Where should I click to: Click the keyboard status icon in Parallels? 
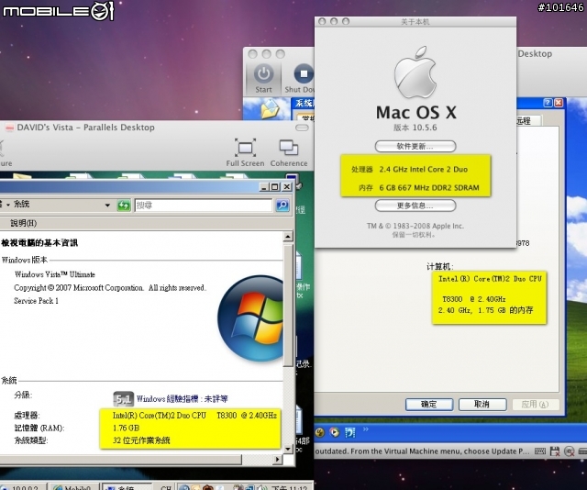point(540,451)
